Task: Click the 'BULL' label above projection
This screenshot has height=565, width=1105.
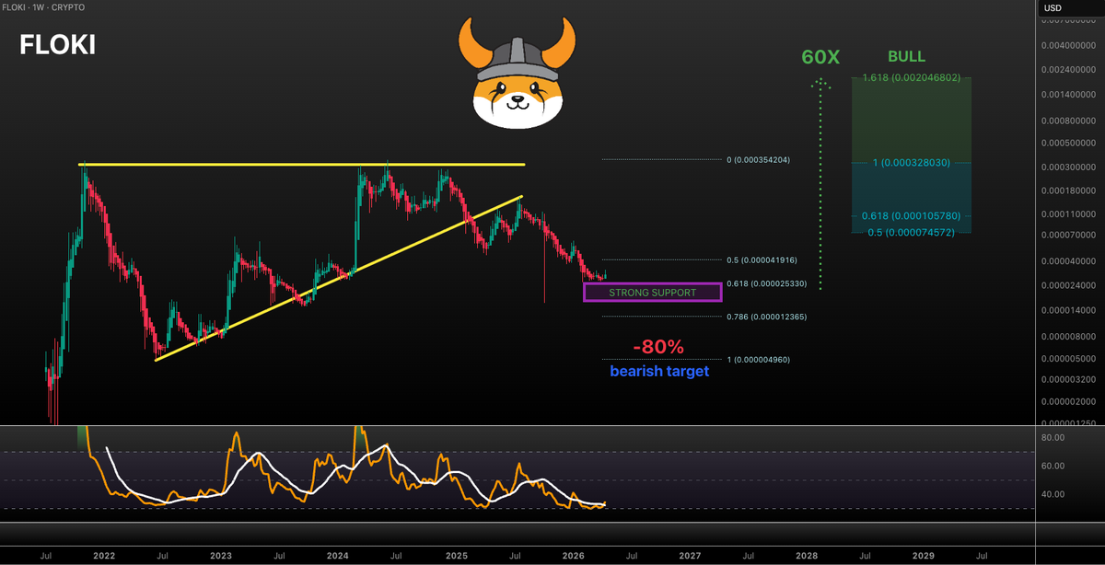Action: point(906,56)
